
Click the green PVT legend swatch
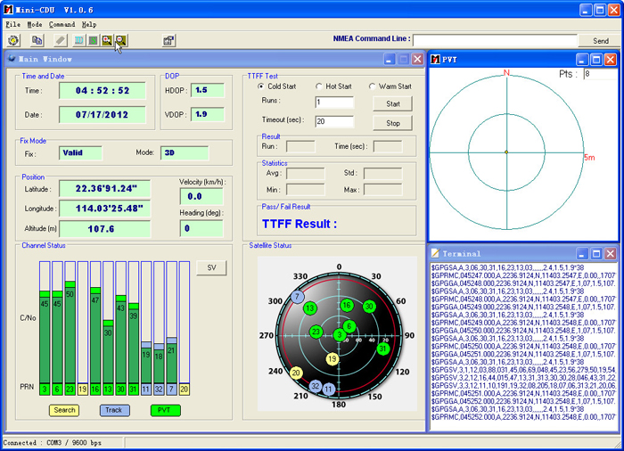pyautogui.click(x=165, y=410)
